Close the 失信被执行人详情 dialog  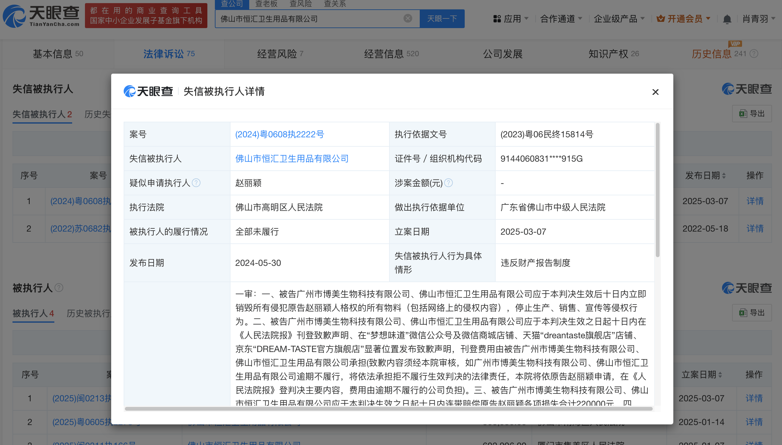tap(655, 92)
